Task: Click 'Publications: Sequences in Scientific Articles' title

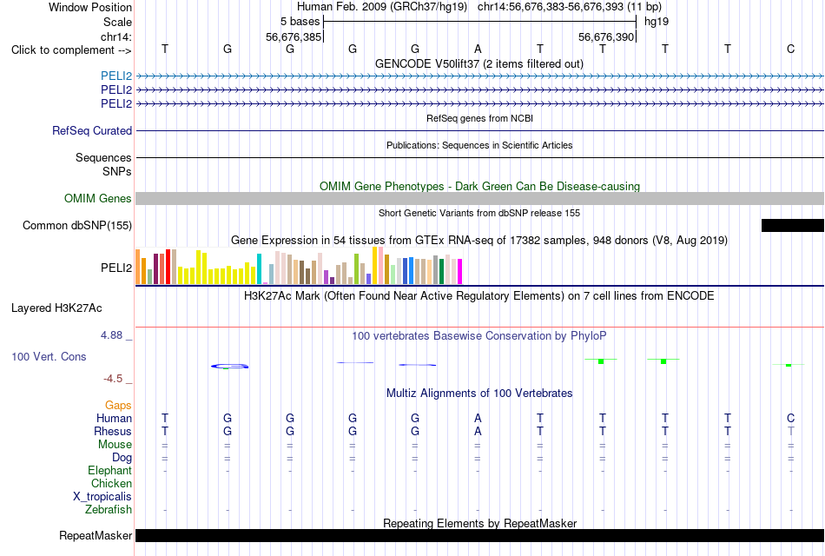Action: (479, 145)
